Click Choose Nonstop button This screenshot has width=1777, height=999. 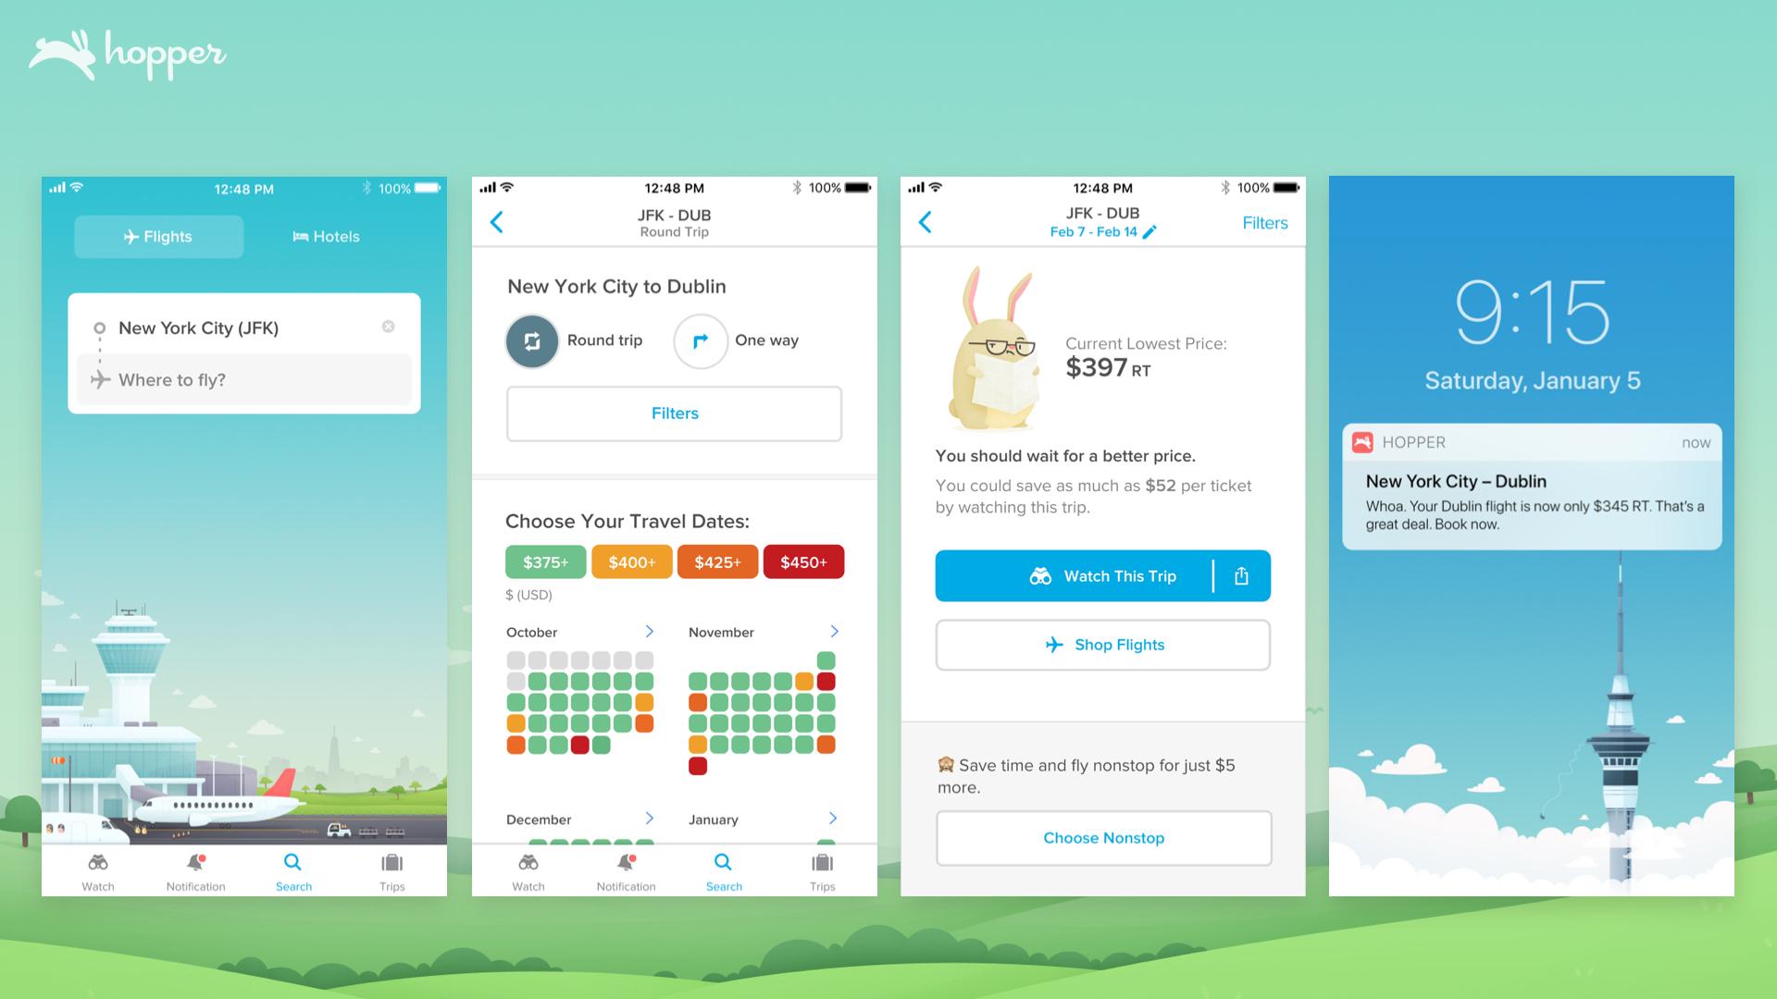1100,837
